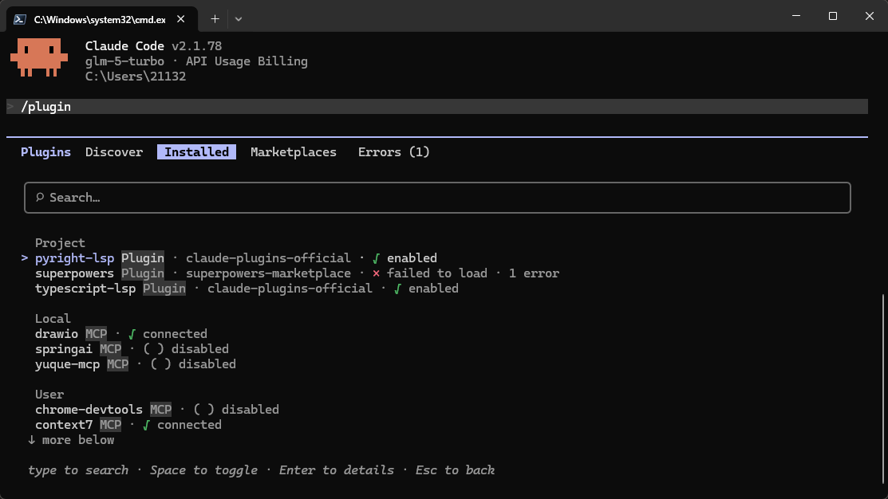Toggle the yuque-mcp disabled checkbox
Screen dimensions: 888x499
click(161, 364)
